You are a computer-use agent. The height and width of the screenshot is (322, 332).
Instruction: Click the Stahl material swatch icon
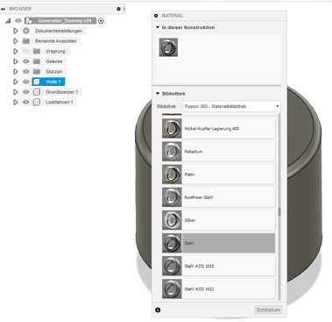172,243
